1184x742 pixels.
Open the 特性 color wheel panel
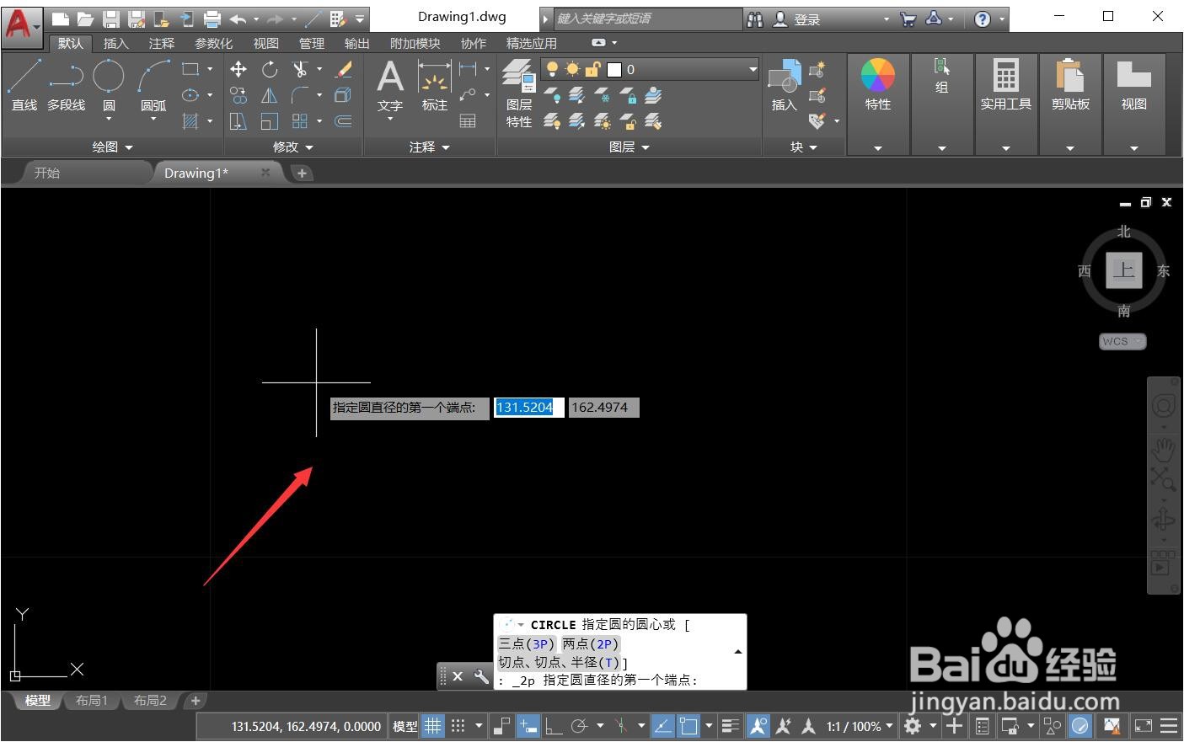[x=877, y=85]
